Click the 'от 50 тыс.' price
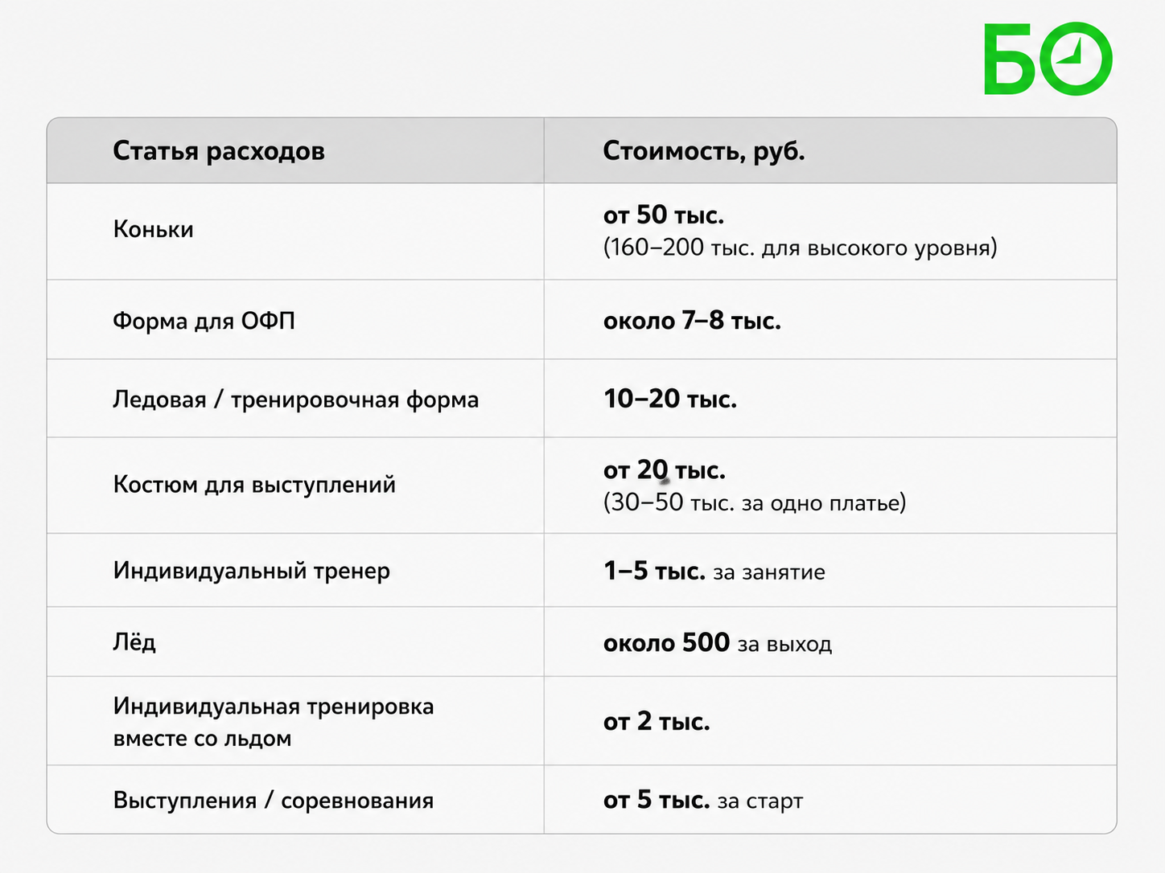The width and height of the screenshot is (1165, 873). [x=664, y=215]
